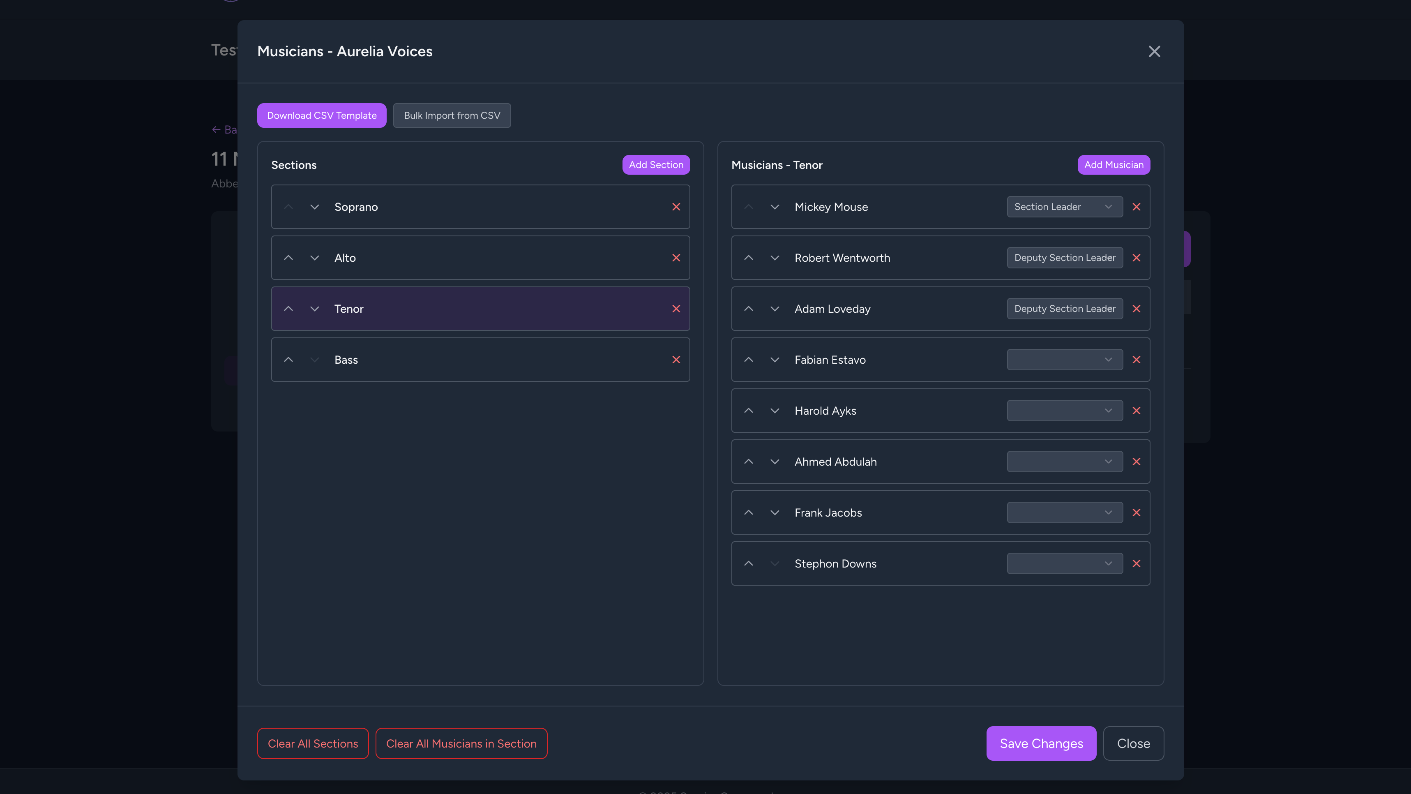
Task: Open role dropdown for Fabian Estavo
Action: pos(1064,360)
